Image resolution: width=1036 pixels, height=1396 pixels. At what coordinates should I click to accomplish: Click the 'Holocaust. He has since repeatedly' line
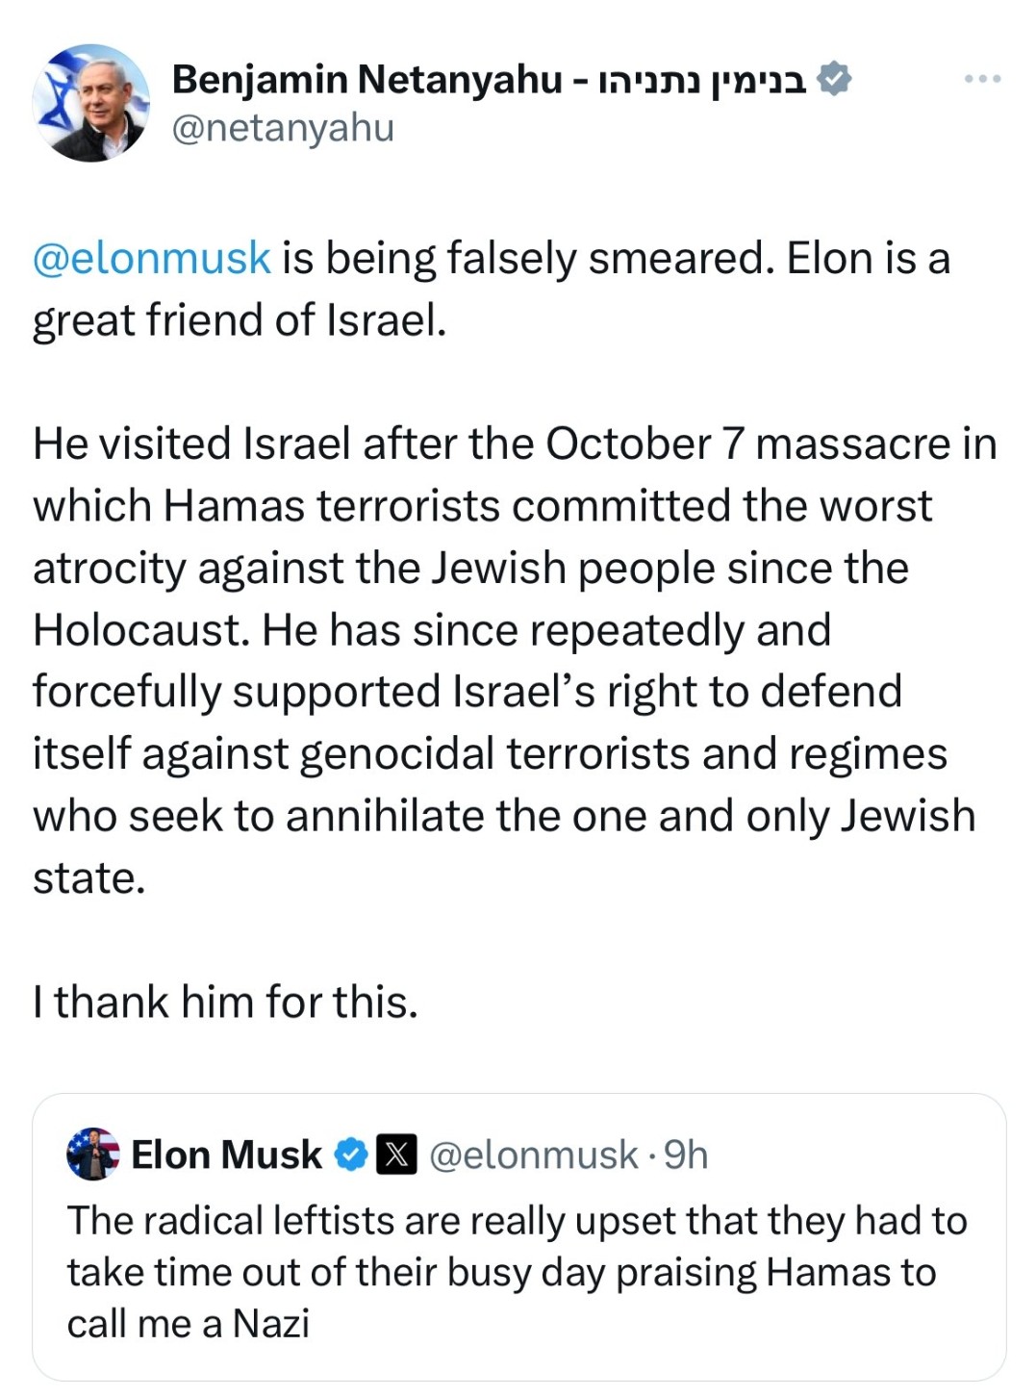431,630
